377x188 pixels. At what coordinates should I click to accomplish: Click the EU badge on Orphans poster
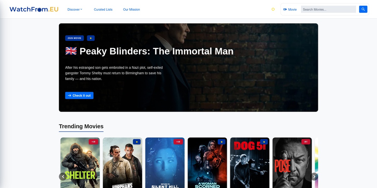tap(137, 142)
